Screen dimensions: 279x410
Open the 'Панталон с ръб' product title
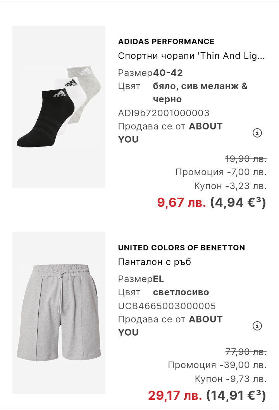tap(155, 262)
